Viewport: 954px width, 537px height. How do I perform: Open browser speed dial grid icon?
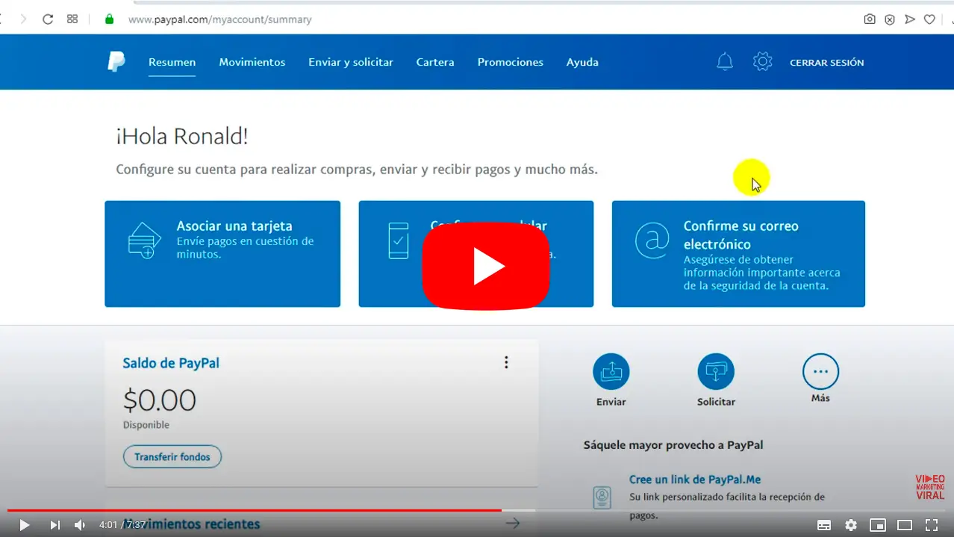coord(72,19)
